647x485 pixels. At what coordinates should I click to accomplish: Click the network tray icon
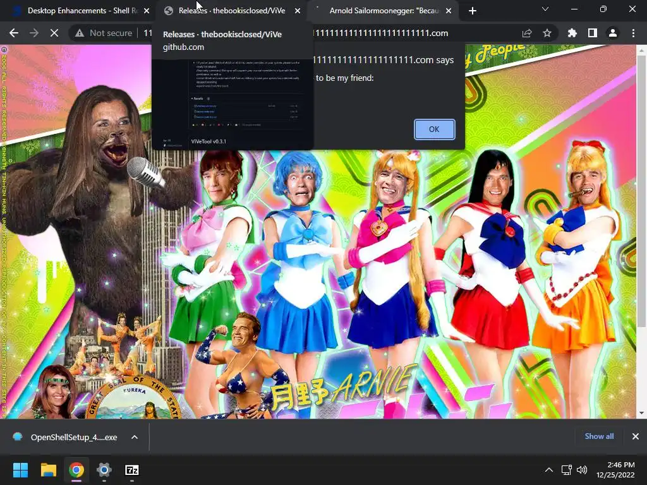coord(566,470)
